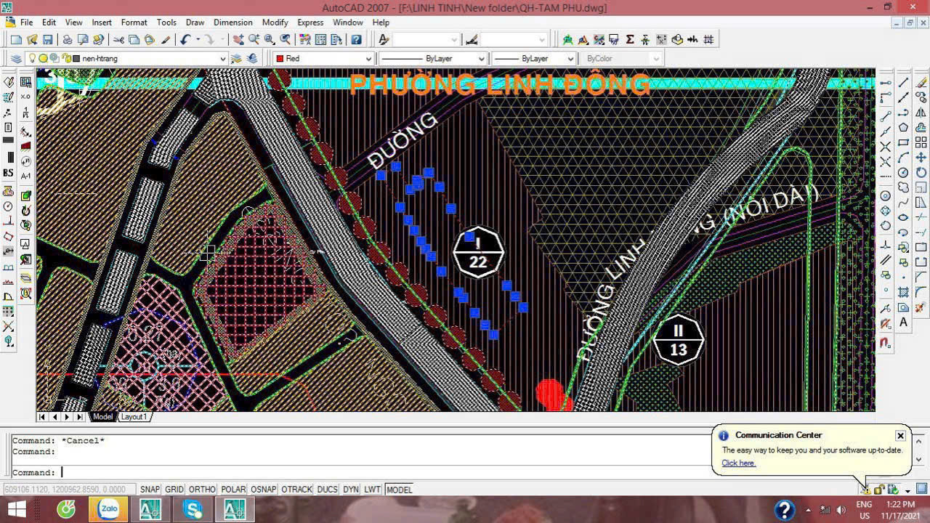The width and height of the screenshot is (930, 523).
Task: Open the Modify menu
Action: [275, 23]
